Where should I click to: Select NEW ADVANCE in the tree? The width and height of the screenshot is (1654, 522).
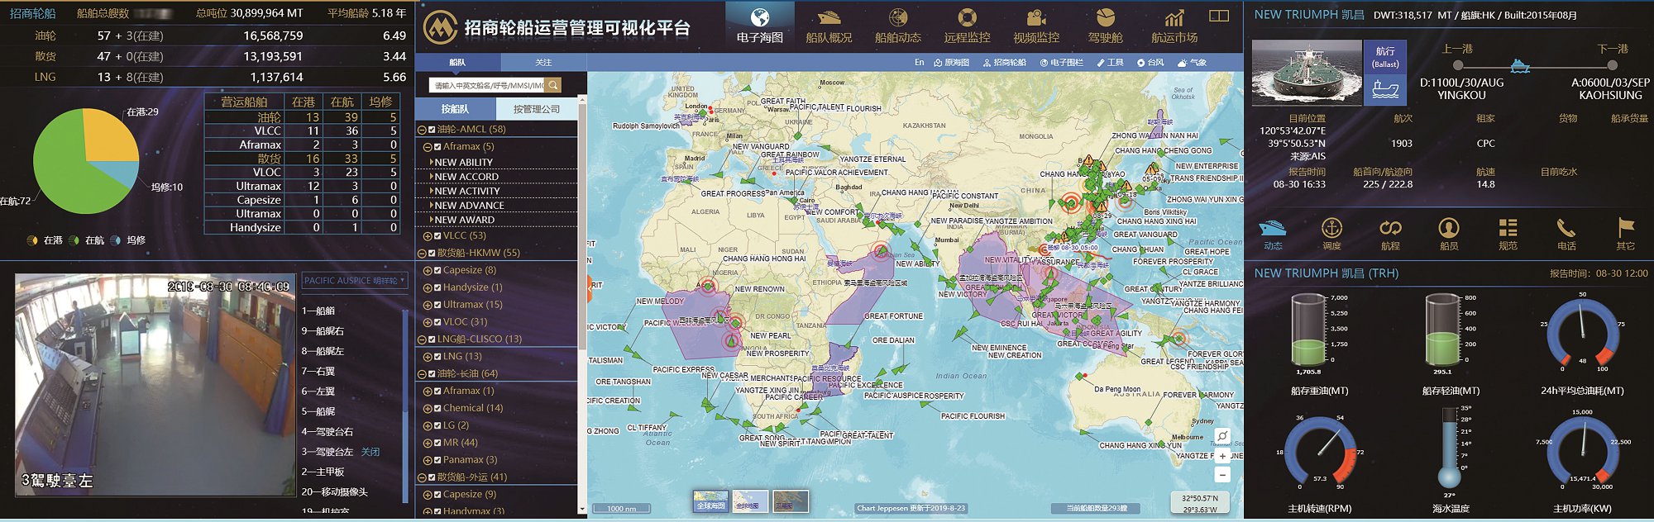coord(469,206)
